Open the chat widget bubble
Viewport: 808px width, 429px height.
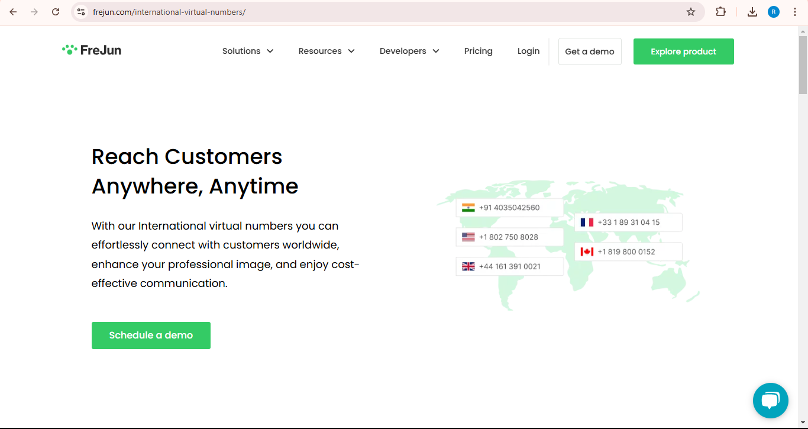(770, 401)
